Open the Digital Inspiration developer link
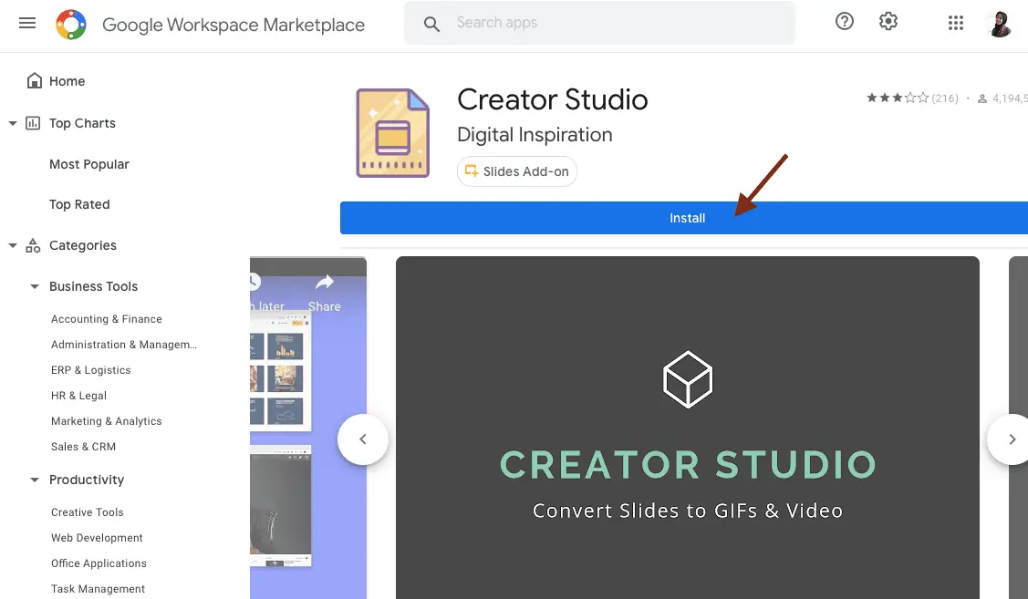Viewport: 1028px width, 599px height. click(x=535, y=134)
